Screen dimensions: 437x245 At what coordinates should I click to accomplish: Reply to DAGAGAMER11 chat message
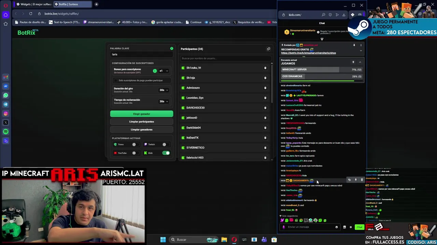coord(349,180)
